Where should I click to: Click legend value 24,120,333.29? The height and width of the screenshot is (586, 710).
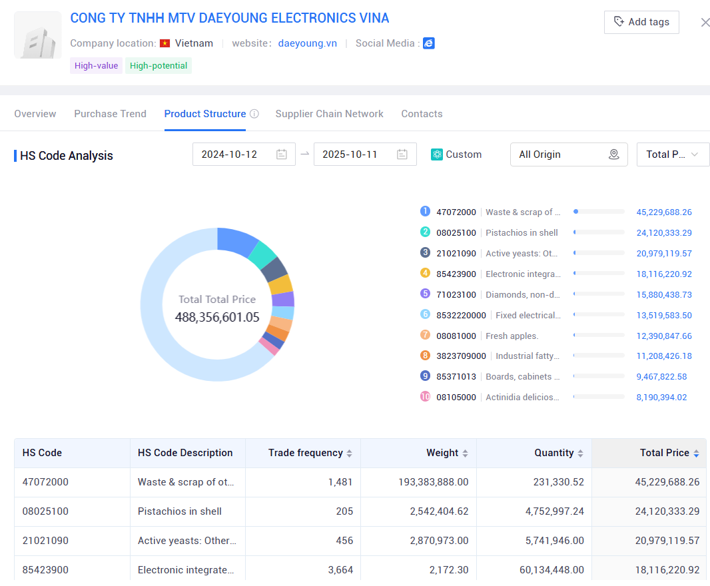click(664, 233)
